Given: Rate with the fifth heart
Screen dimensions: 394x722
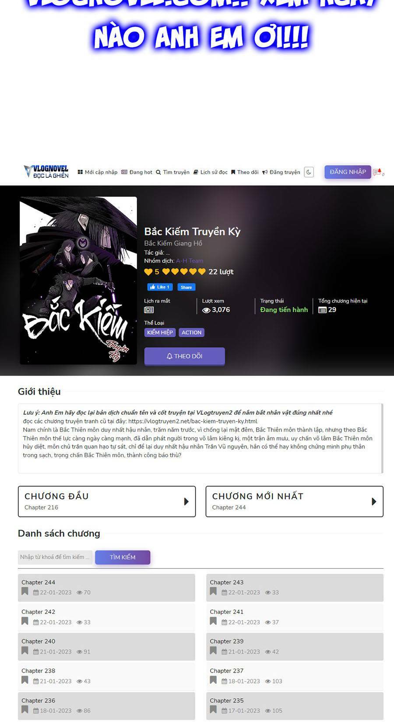Looking at the screenshot, I should point(202,271).
